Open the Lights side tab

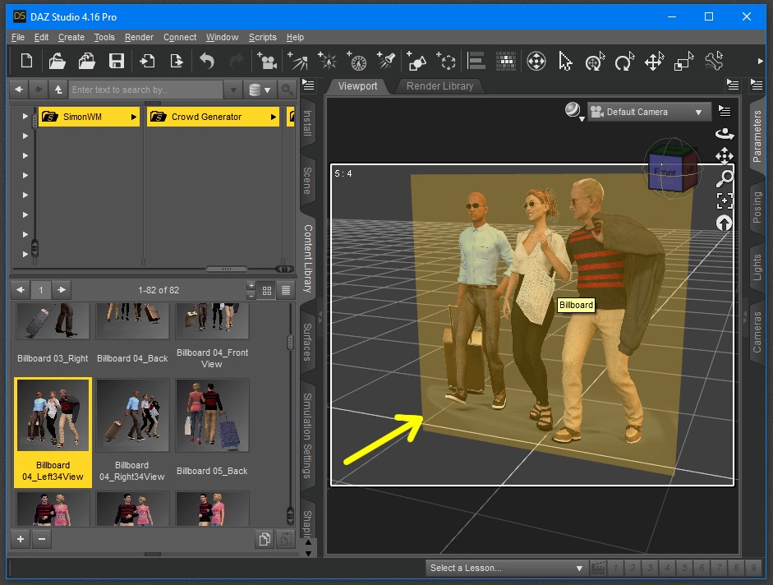click(x=757, y=267)
